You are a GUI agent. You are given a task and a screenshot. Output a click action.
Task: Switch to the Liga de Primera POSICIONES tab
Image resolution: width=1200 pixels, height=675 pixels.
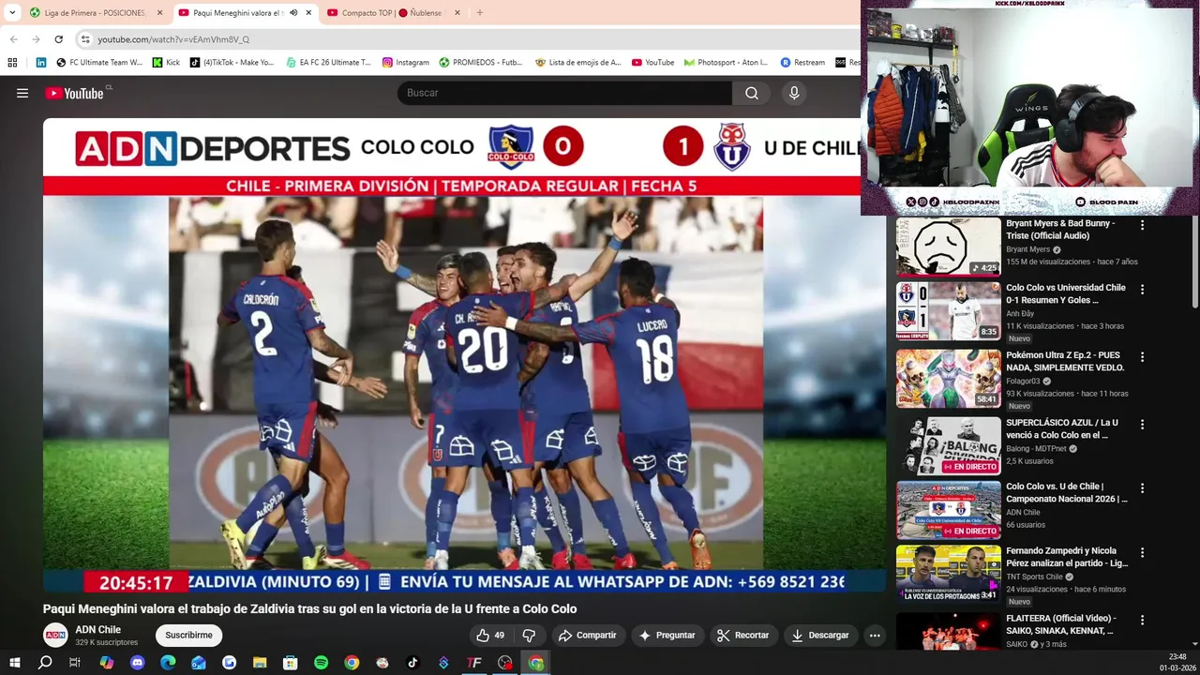(x=94, y=13)
